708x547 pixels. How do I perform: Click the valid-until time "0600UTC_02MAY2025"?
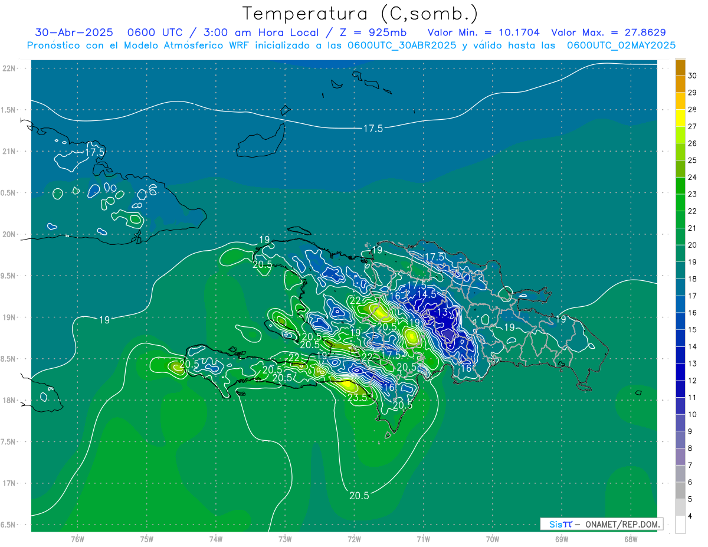point(621,45)
